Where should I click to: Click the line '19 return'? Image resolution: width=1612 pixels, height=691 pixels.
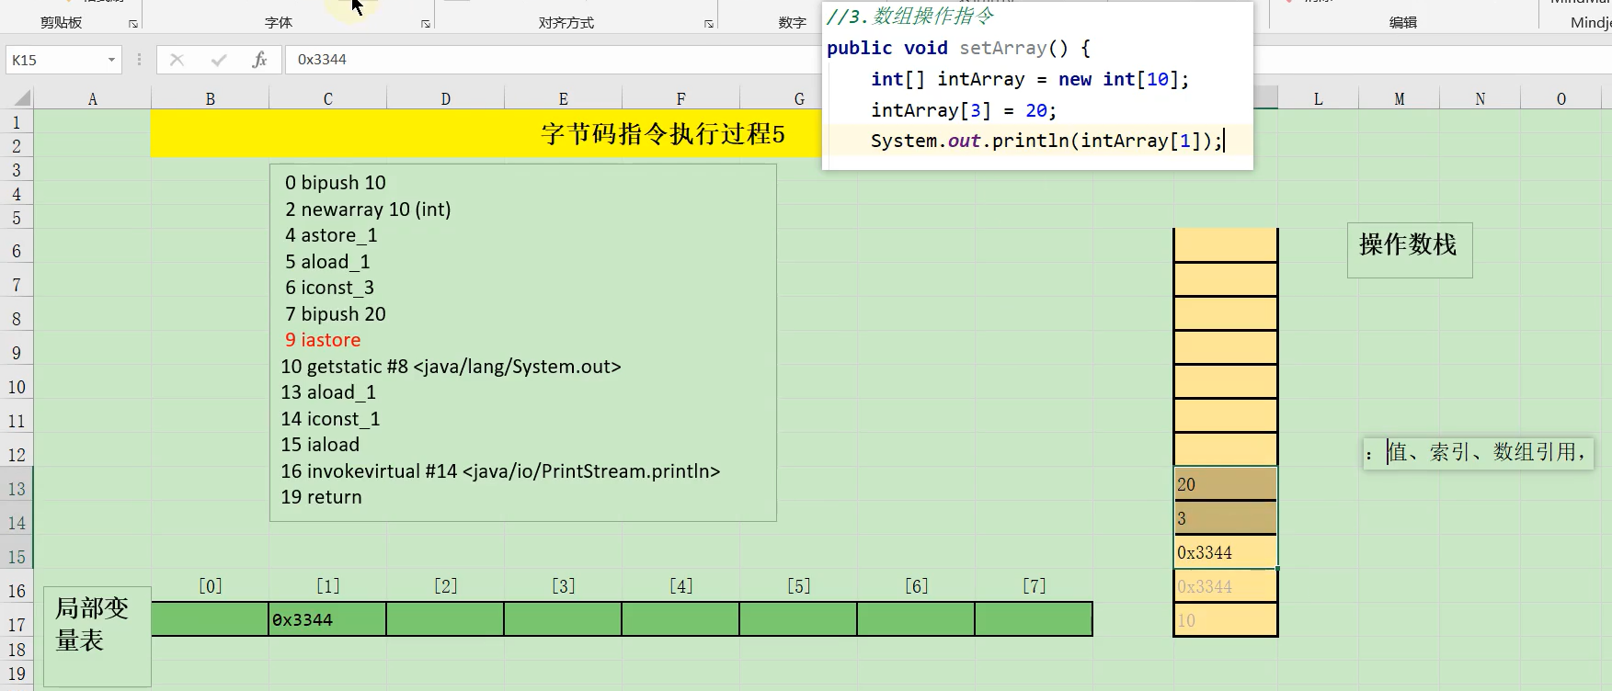click(321, 497)
